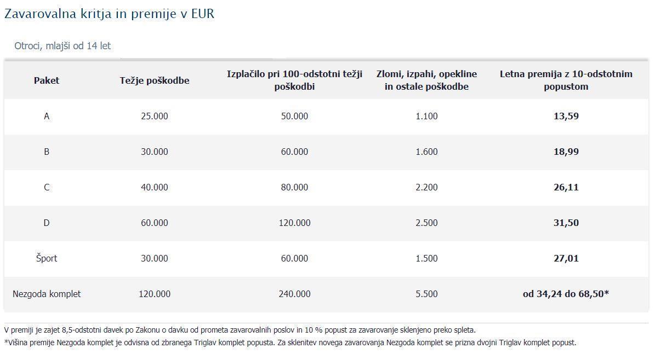Select package A row label

click(x=47, y=116)
